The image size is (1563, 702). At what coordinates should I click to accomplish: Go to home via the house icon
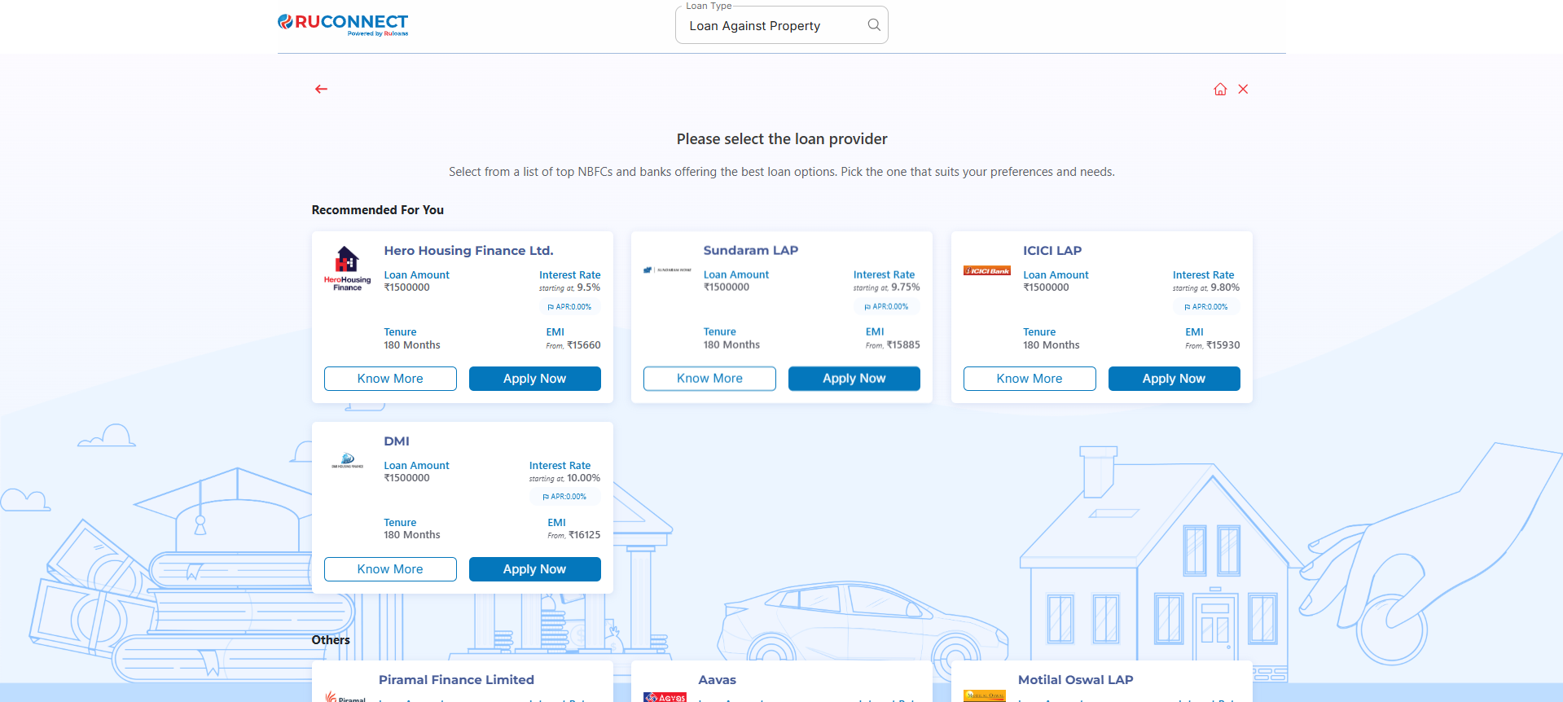click(x=1219, y=90)
